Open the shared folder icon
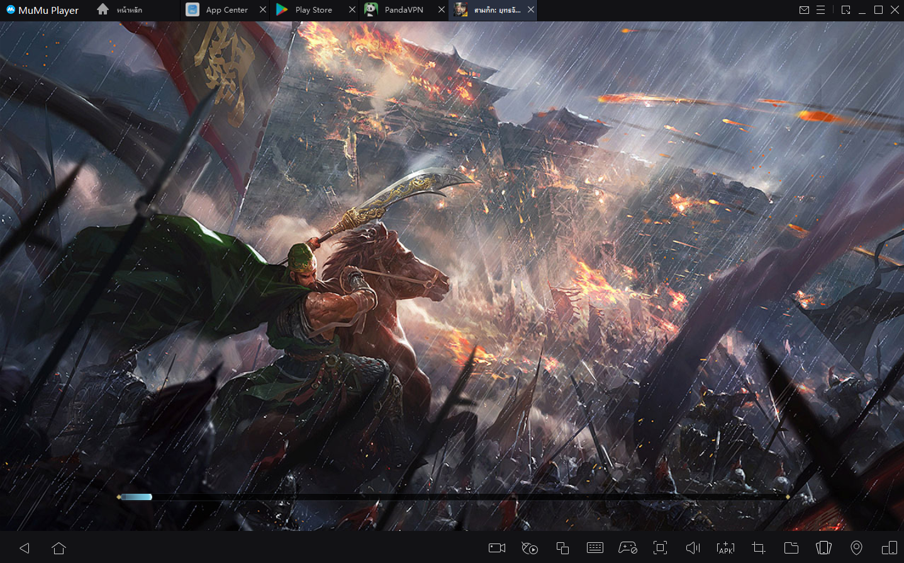This screenshot has width=904, height=563. (791, 548)
